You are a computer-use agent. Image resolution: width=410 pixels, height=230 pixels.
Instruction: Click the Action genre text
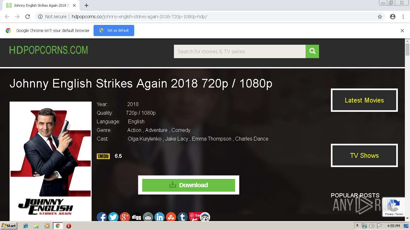(x=134, y=130)
